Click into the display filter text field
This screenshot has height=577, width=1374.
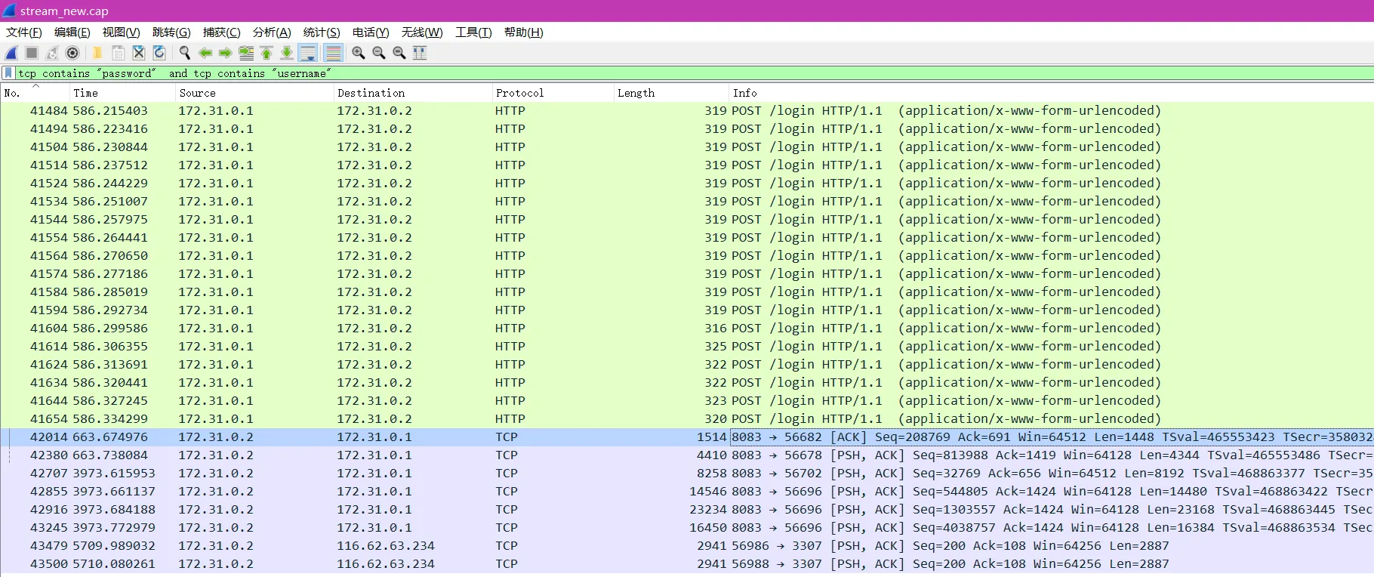pos(679,73)
